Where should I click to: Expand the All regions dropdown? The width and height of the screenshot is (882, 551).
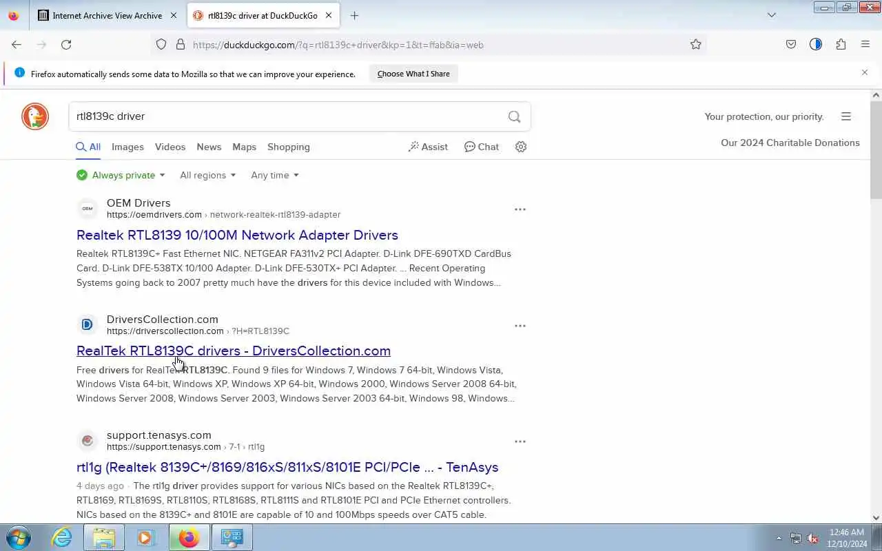208,175
